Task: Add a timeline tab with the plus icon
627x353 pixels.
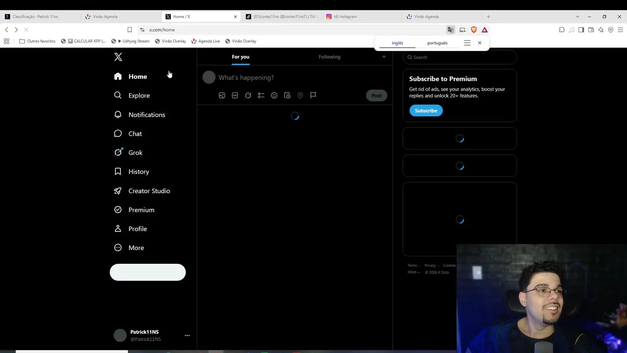Action: point(384,57)
